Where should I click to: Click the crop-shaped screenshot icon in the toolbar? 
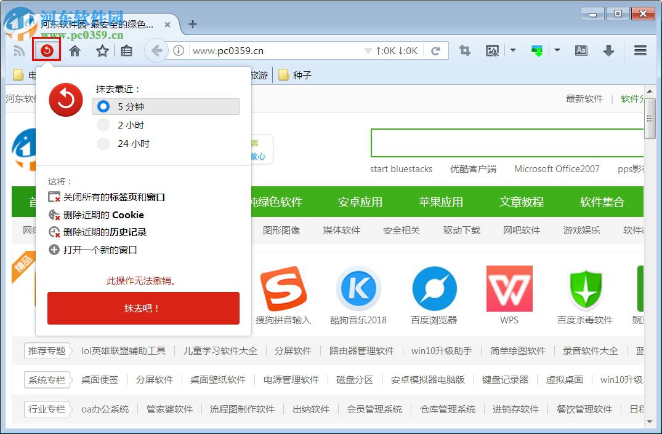point(465,50)
